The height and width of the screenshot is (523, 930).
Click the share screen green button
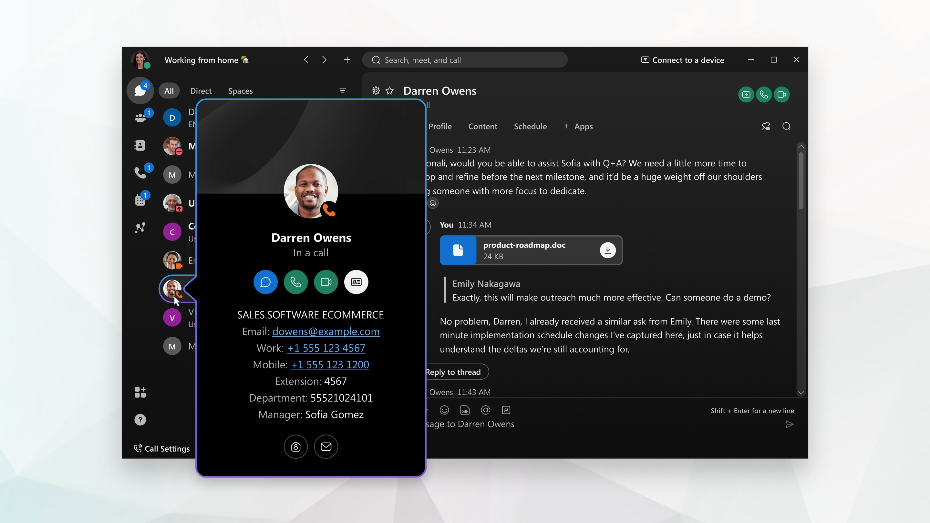point(746,95)
